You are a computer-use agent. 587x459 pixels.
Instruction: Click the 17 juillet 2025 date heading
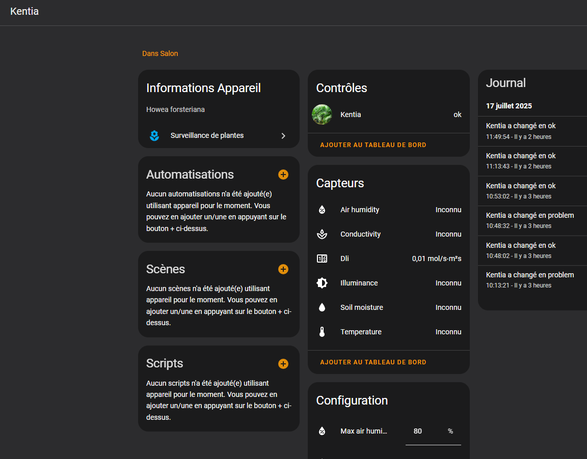(x=509, y=106)
